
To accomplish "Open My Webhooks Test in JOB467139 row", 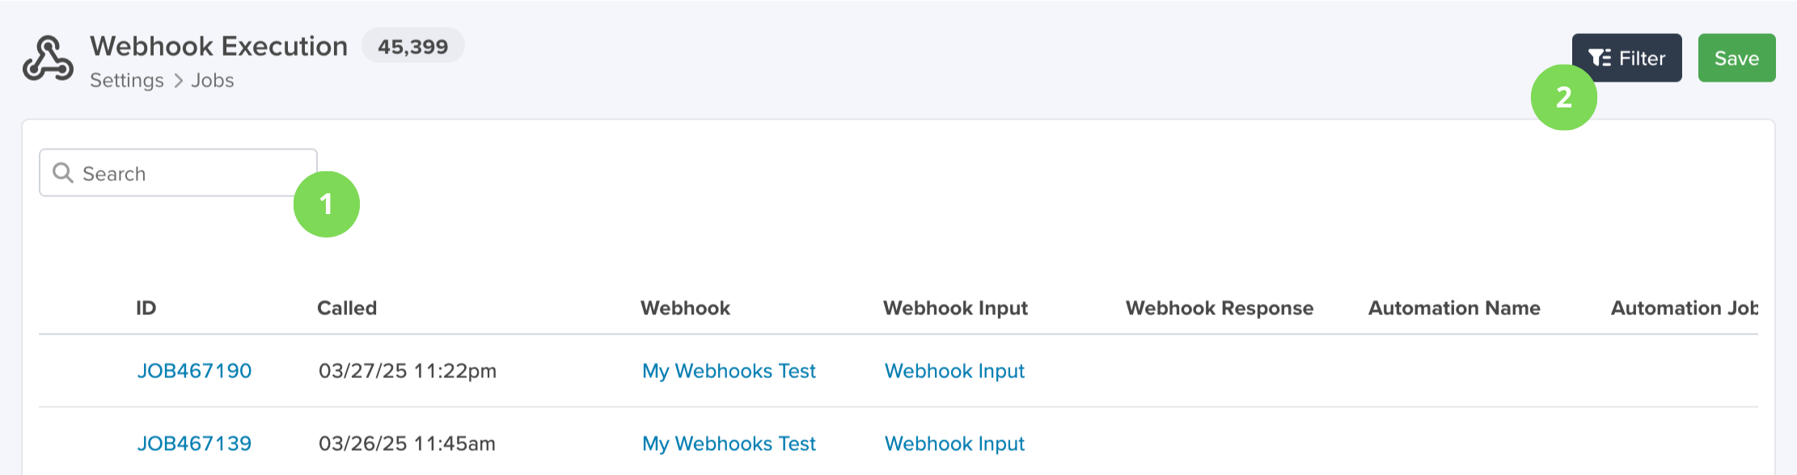I will coord(729,443).
